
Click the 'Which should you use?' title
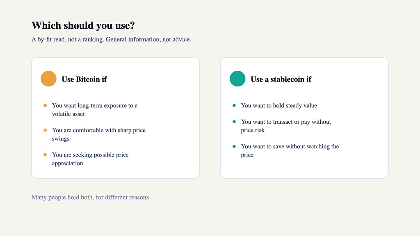coord(83,25)
